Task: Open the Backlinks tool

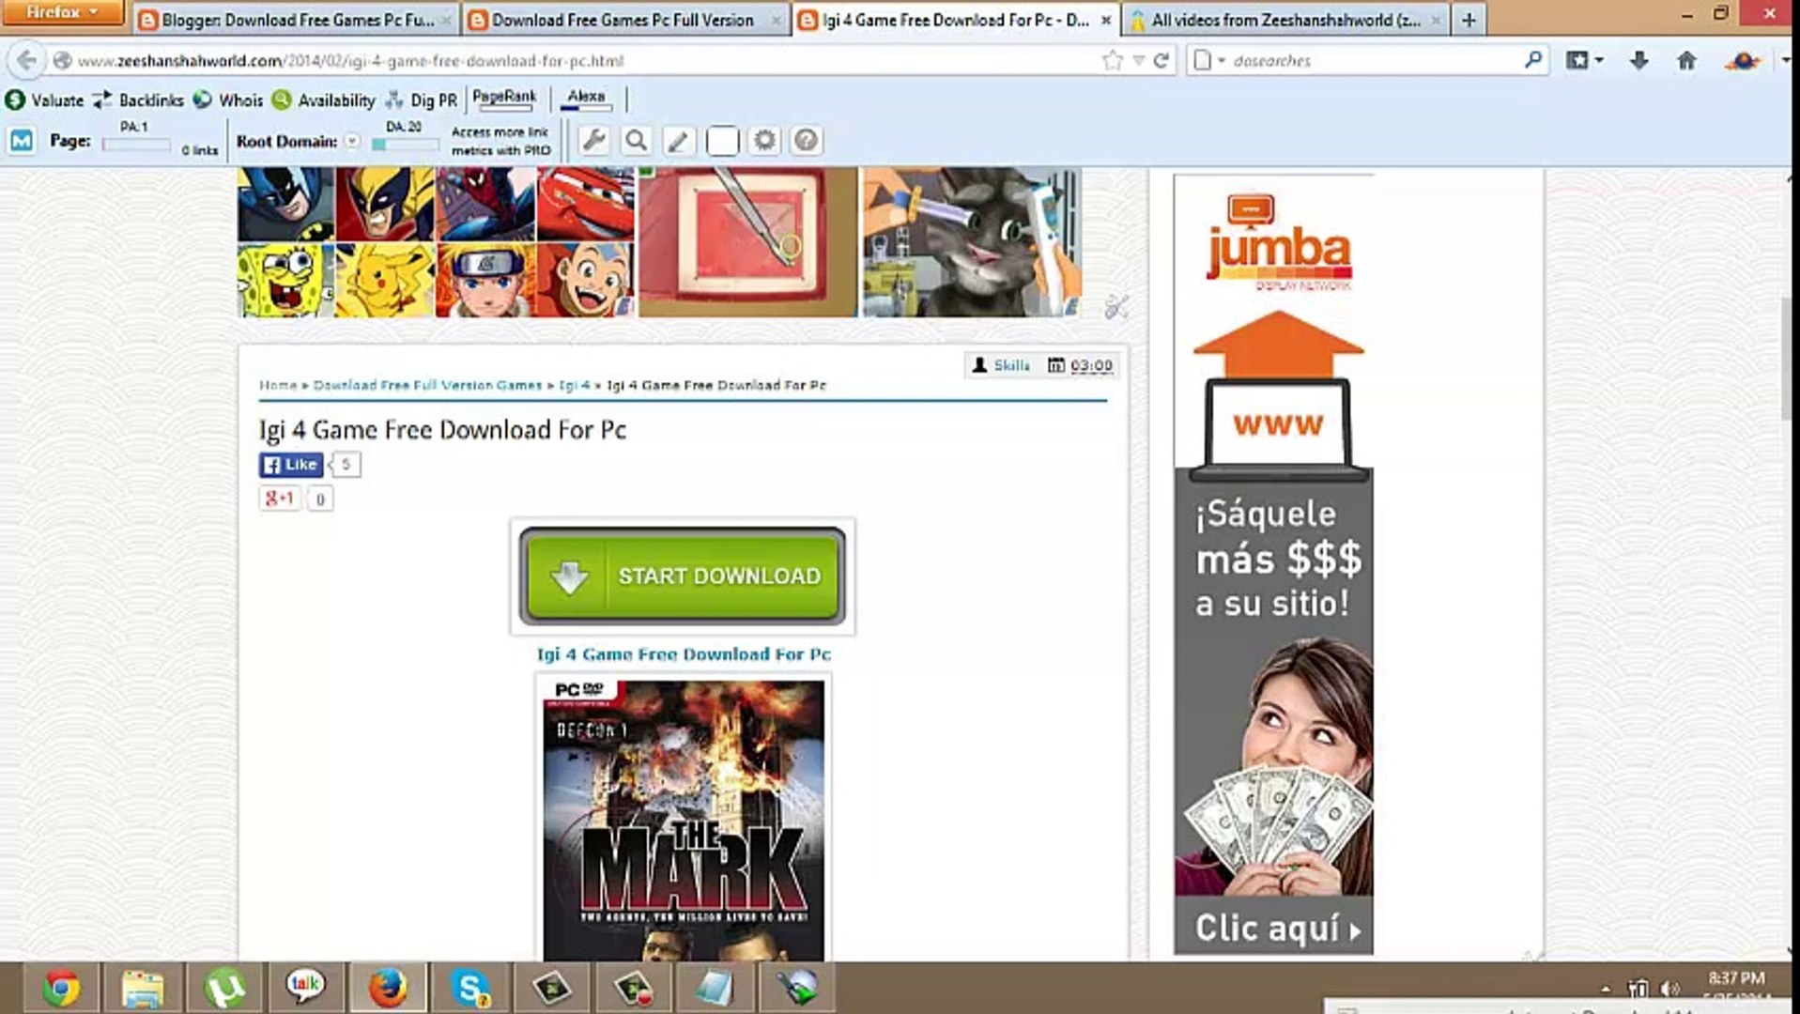Action: pos(138,100)
